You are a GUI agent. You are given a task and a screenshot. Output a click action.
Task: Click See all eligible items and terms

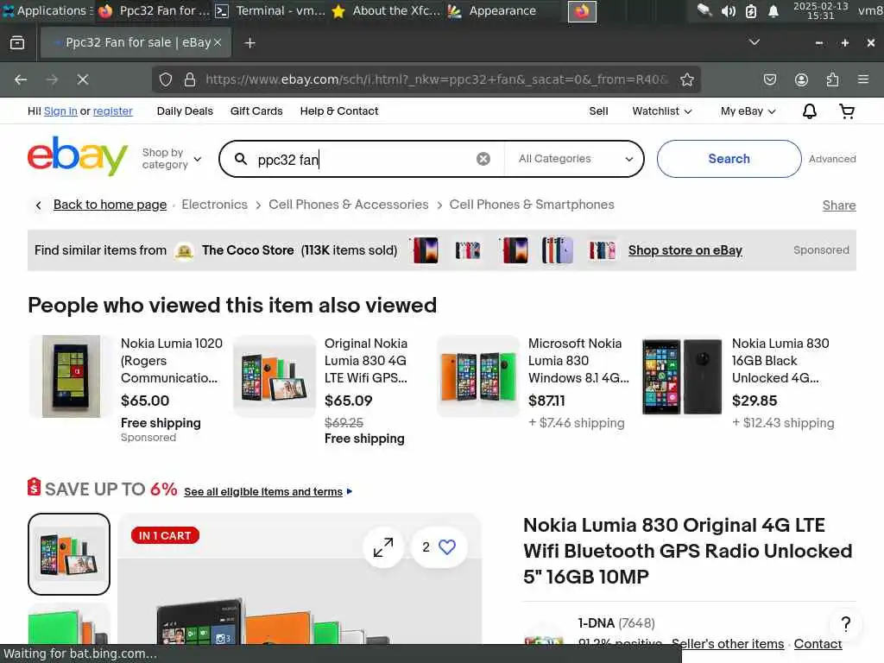point(263,491)
